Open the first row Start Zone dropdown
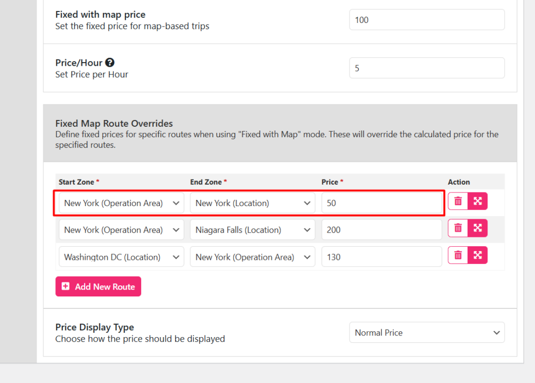 pyautogui.click(x=121, y=203)
